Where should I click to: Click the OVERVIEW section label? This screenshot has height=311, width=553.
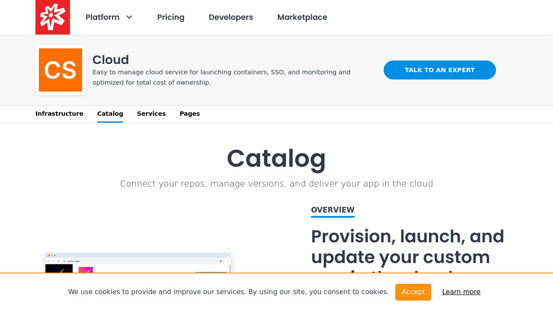[x=333, y=210]
